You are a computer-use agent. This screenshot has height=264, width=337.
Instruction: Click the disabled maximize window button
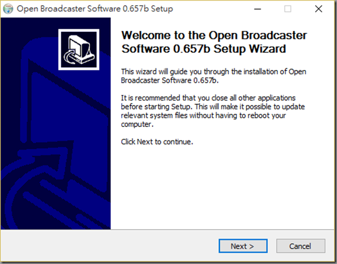coord(287,9)
